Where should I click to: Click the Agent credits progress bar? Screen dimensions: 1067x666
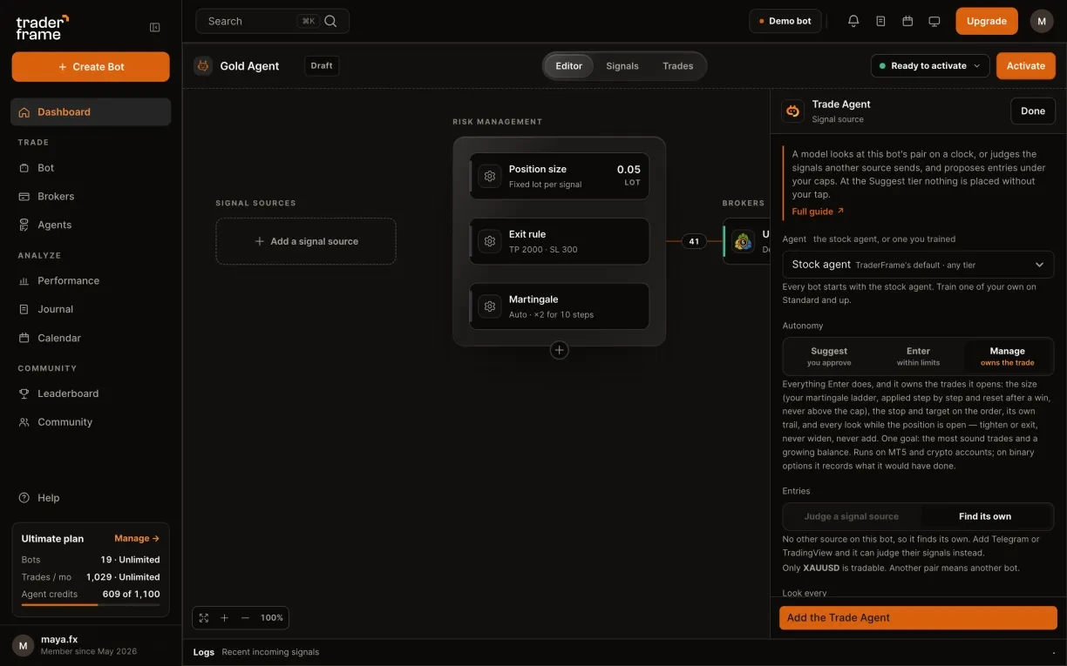point(91,604)
